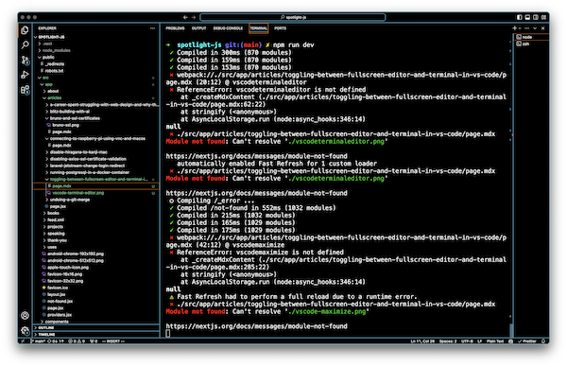The height and width of the screenshot is (367, 567).
Task: Select the zsh terminal instance
Action: (532, 44)
